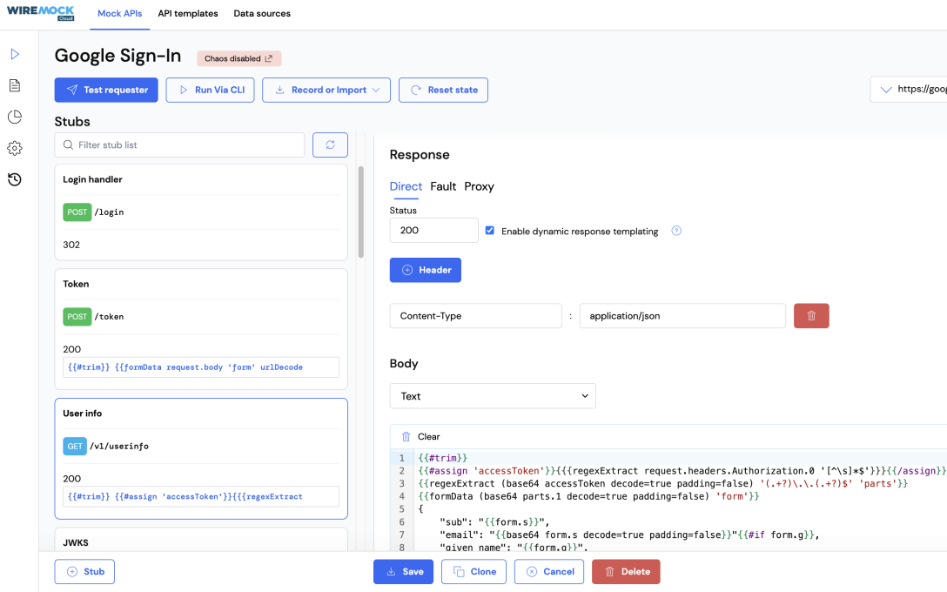Expand the Record or Import dropdown
This screenshot has height=592, width=947.
pos(326,90)
